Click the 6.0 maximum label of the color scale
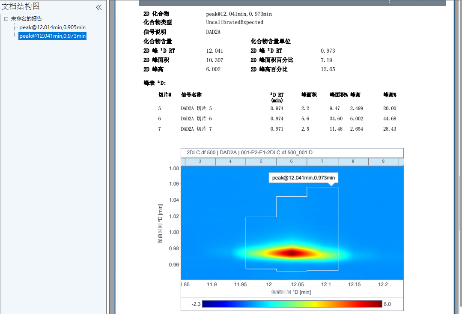The height and width of the screenshot is (314, 462). (387, 304)
